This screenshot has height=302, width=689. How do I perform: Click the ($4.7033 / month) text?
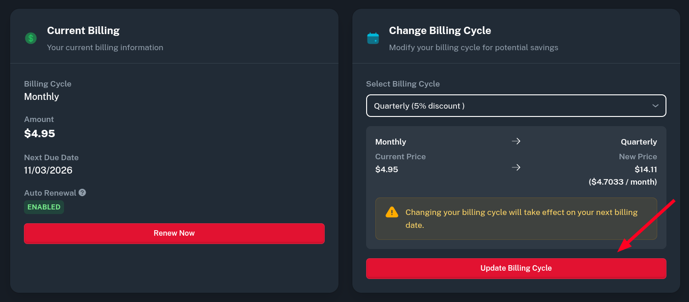pos(623,182)
